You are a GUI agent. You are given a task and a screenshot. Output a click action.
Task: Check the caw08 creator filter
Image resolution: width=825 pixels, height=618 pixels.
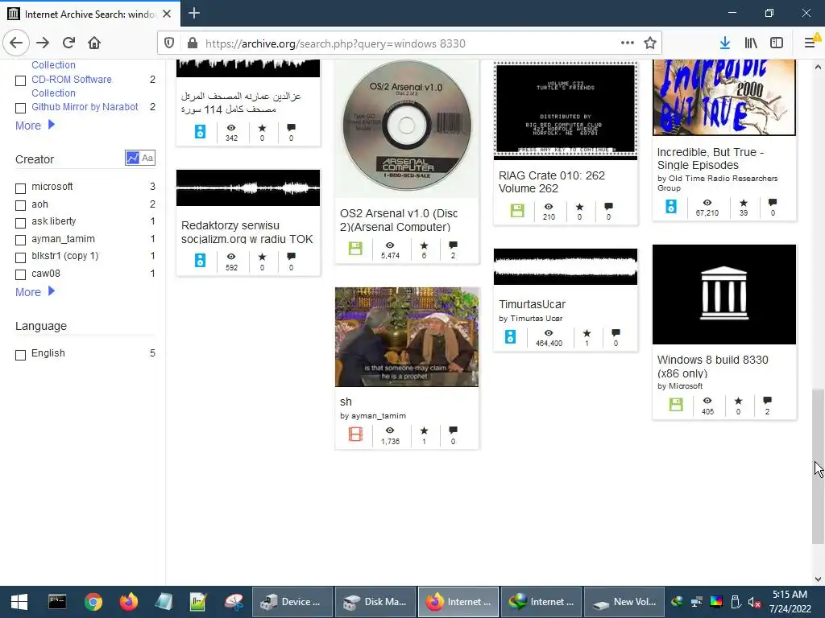click(x=20, y=275)
